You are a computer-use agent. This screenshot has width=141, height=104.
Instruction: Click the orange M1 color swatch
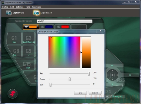click(x=33, y=27)
